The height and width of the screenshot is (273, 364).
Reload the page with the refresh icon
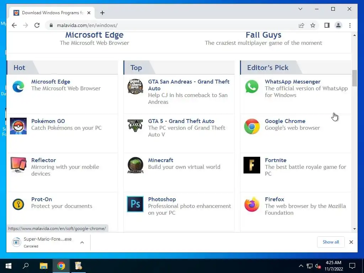tap(37, 25)
